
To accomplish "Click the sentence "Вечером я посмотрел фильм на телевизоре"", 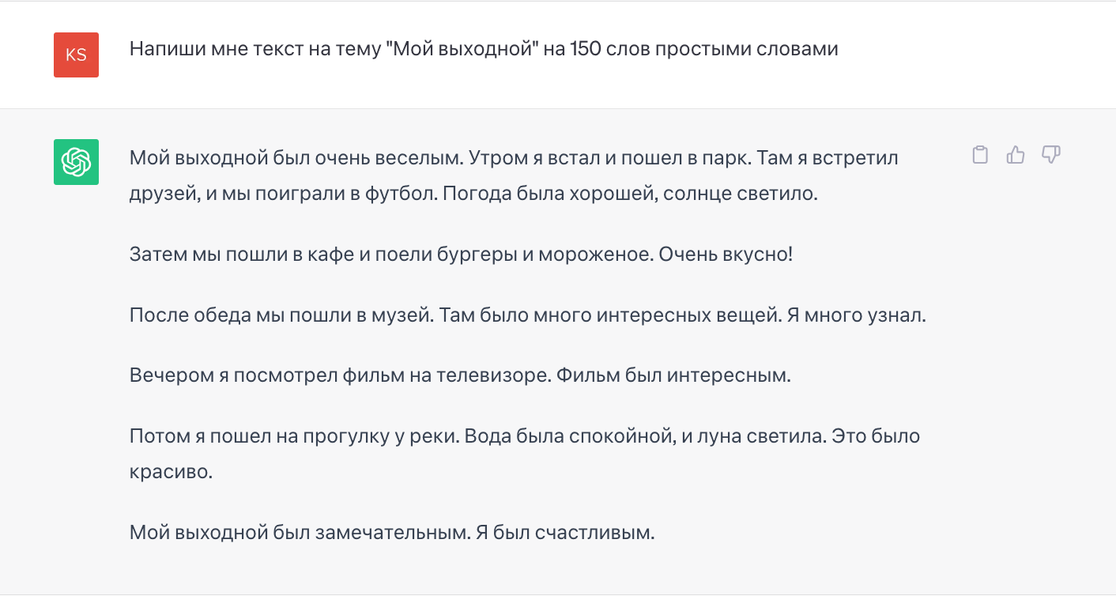I will (338, 375).
